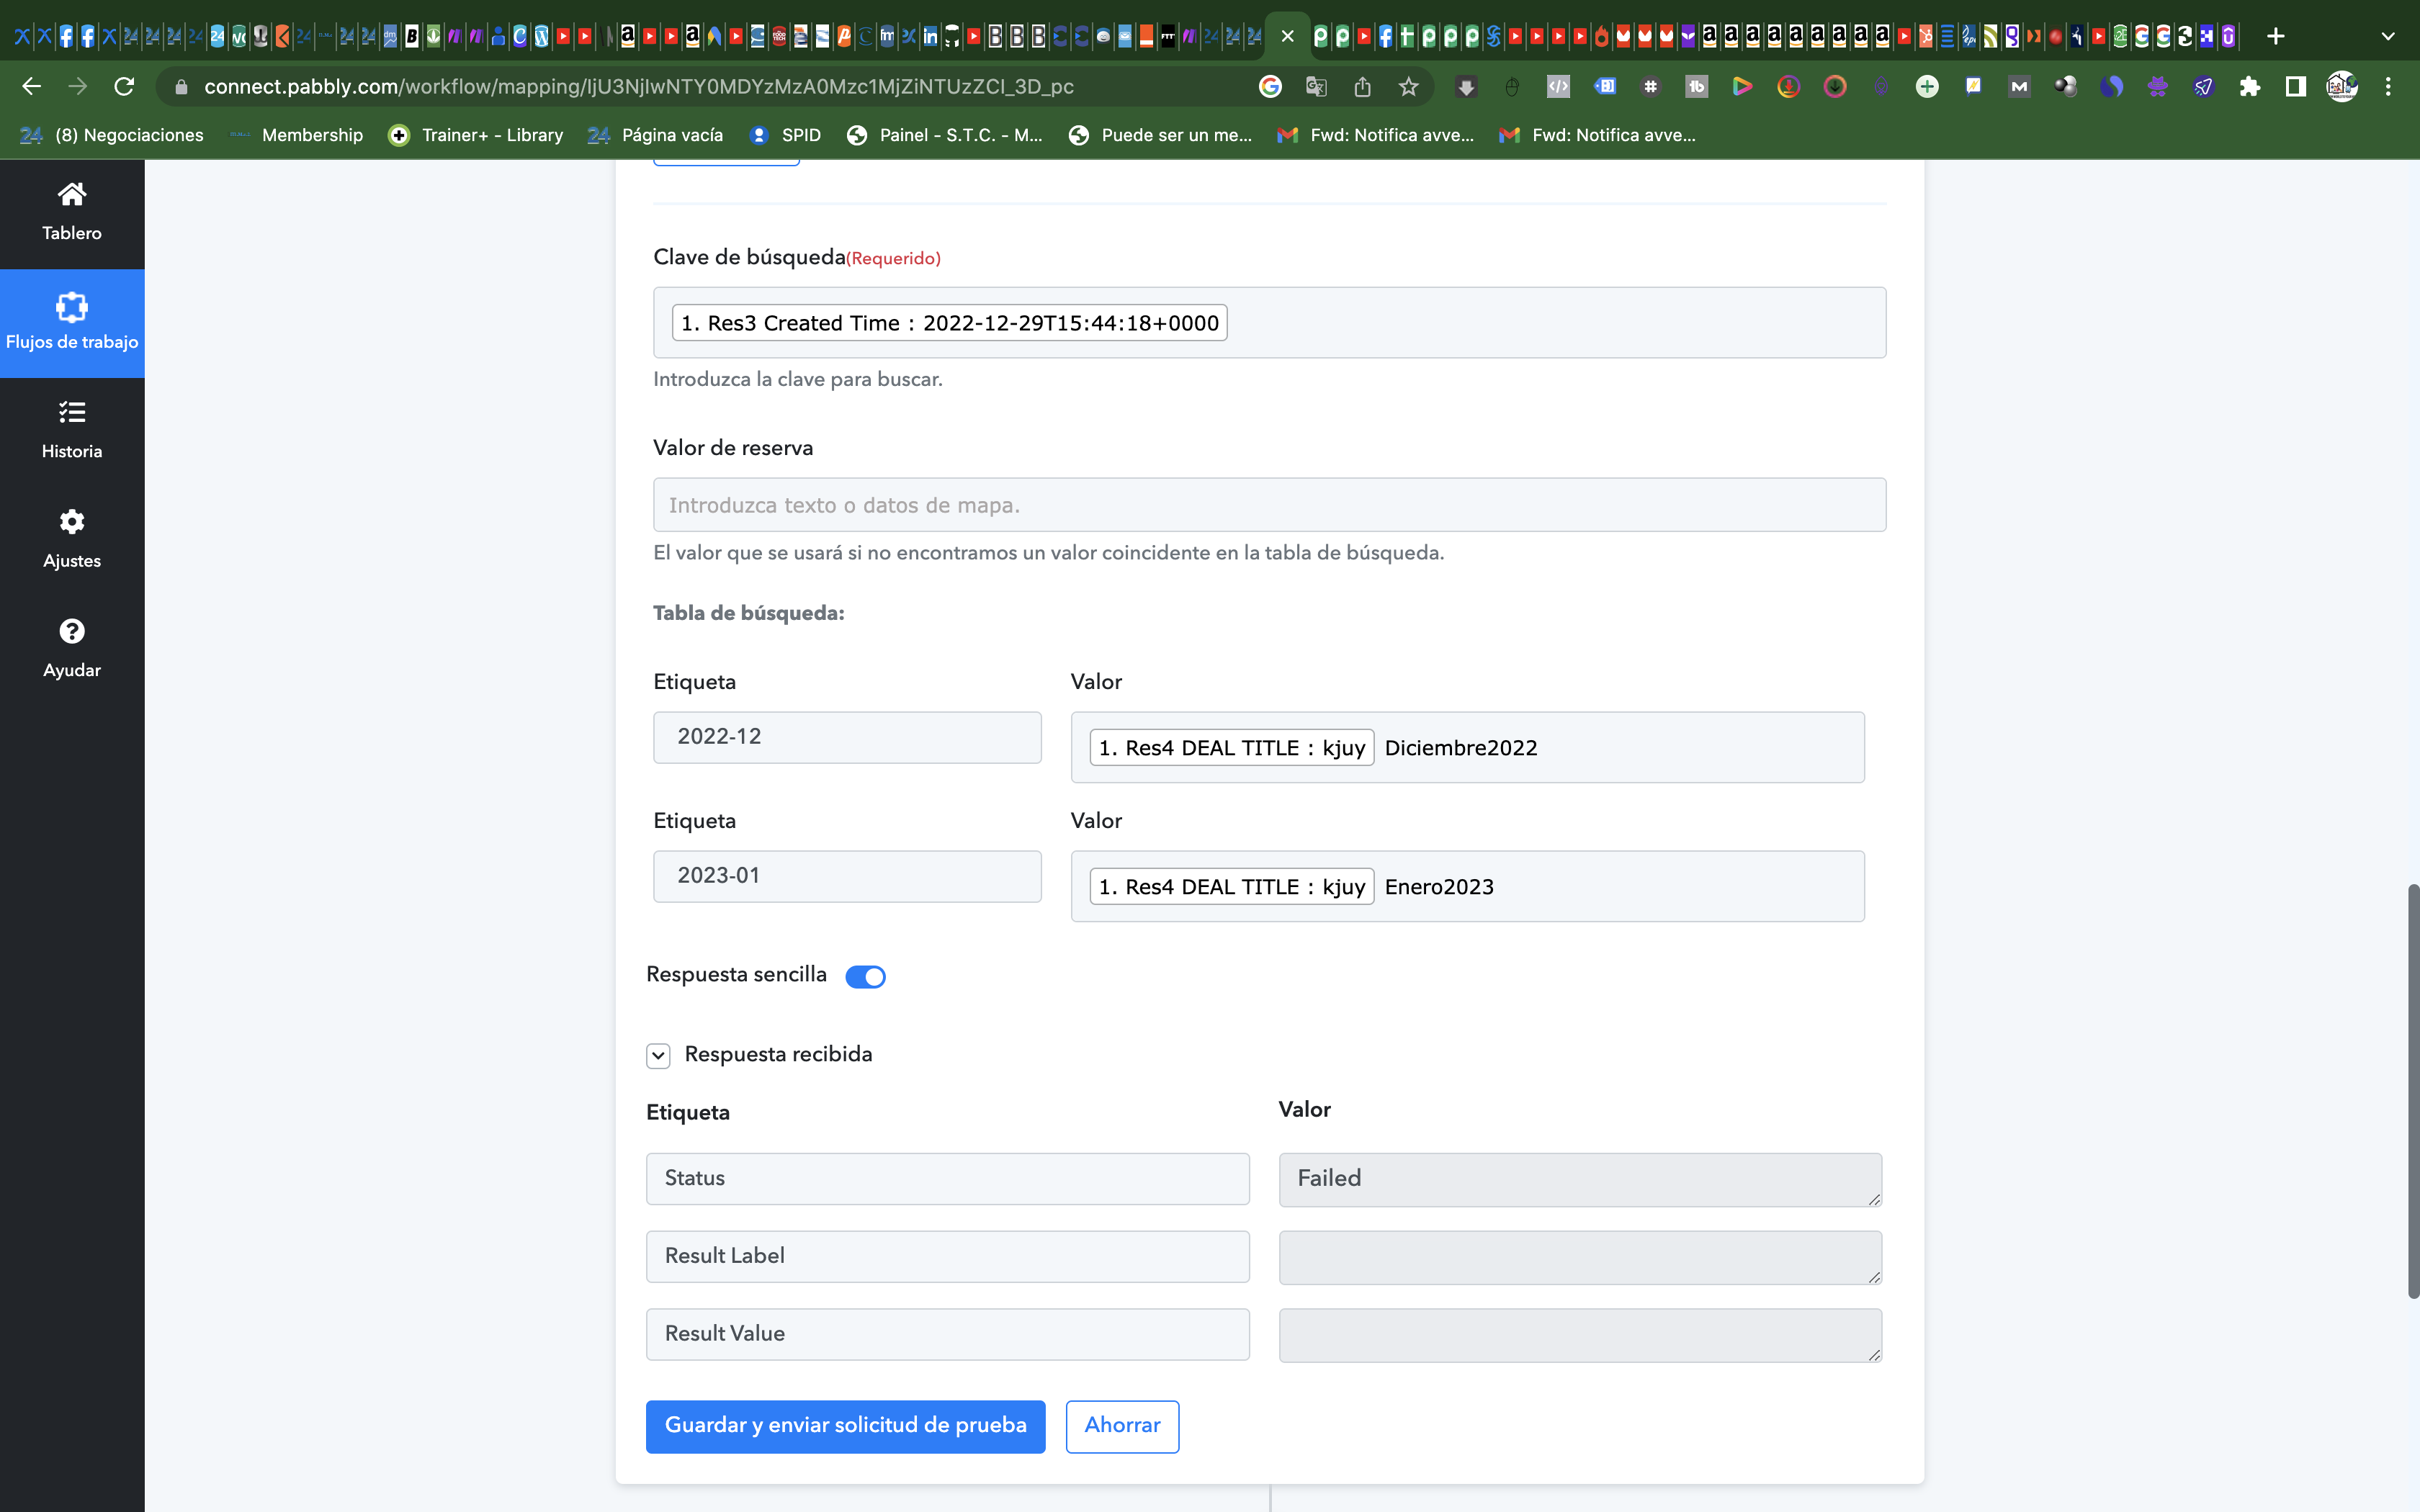Click the Clave de búsqueda input field
Screen dimensions: 2420x1512
1268,320
